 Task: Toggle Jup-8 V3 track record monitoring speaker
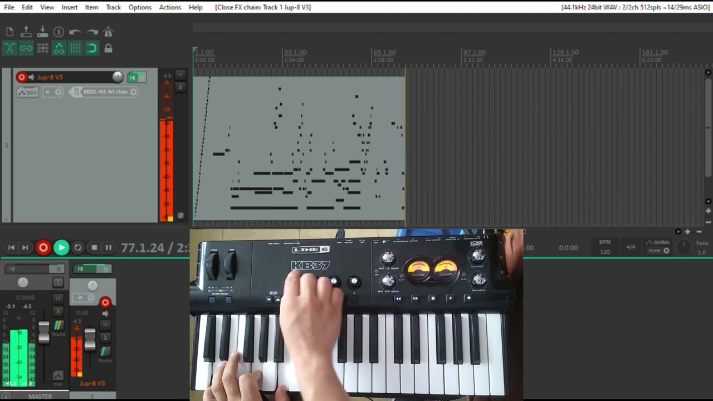(32, 77)
